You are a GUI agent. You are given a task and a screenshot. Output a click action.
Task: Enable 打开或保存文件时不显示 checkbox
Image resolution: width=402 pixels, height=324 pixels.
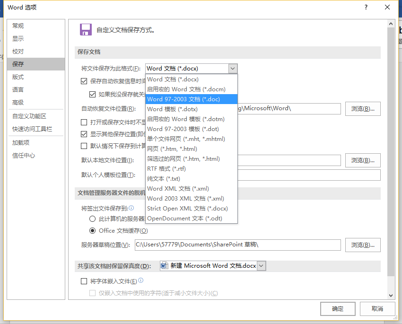[x=84, y=122]
